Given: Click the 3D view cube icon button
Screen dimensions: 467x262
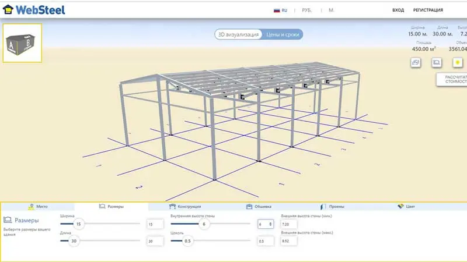Looking at the screenshot, I should click(416, 62).
